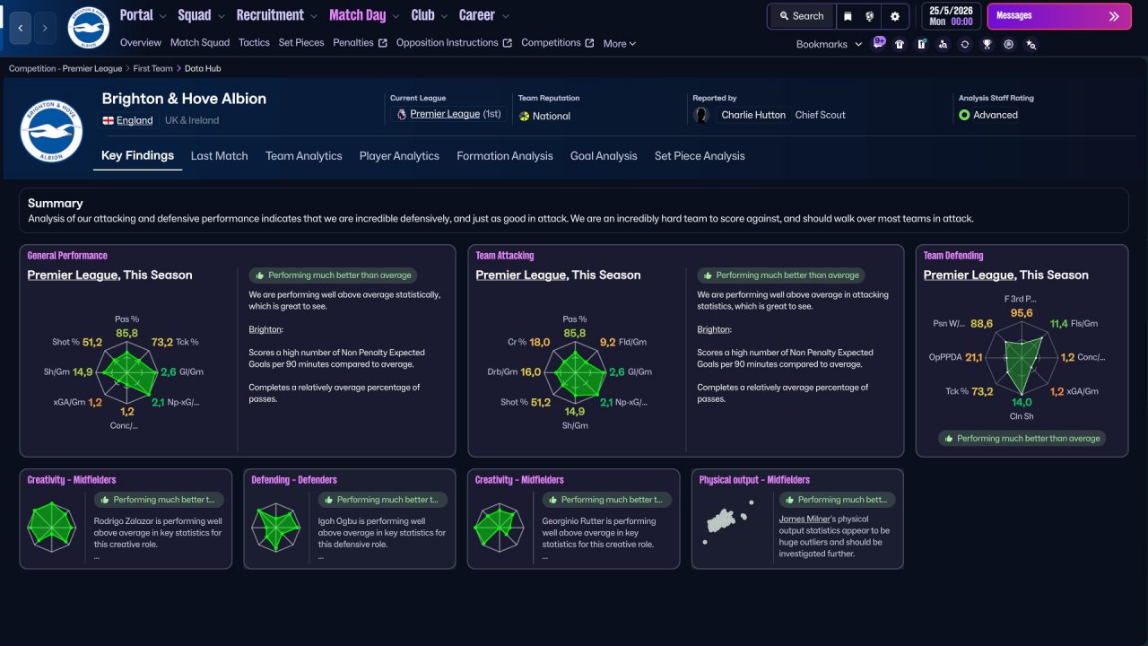Click the tactics board icon in bookmarks bar

(x=921, y=44)
